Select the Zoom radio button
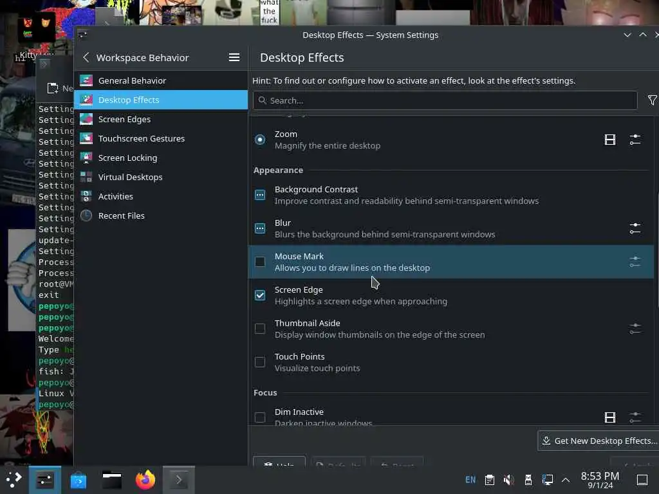 coord(260,140)
